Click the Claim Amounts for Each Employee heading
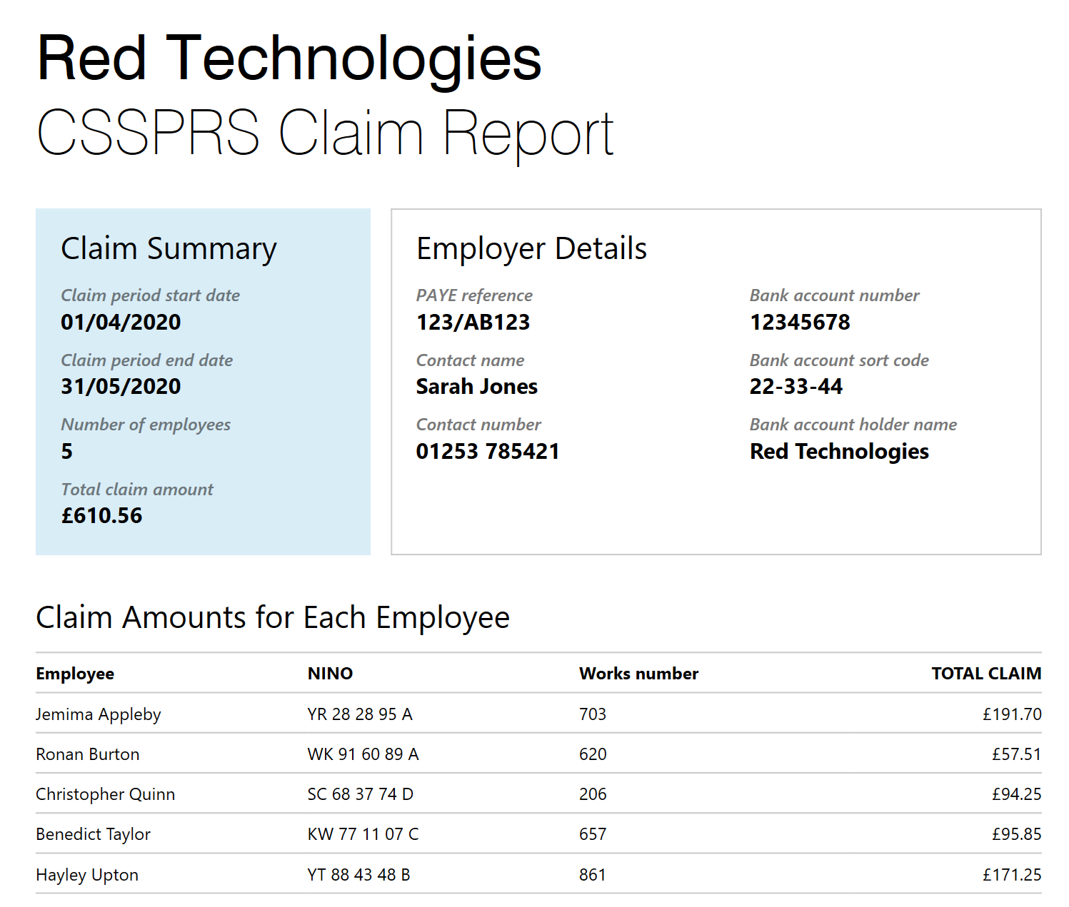This screenshot has height=907, width=1069. [273, 618]
